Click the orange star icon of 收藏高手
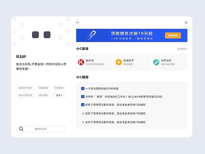 coord(119,62)
